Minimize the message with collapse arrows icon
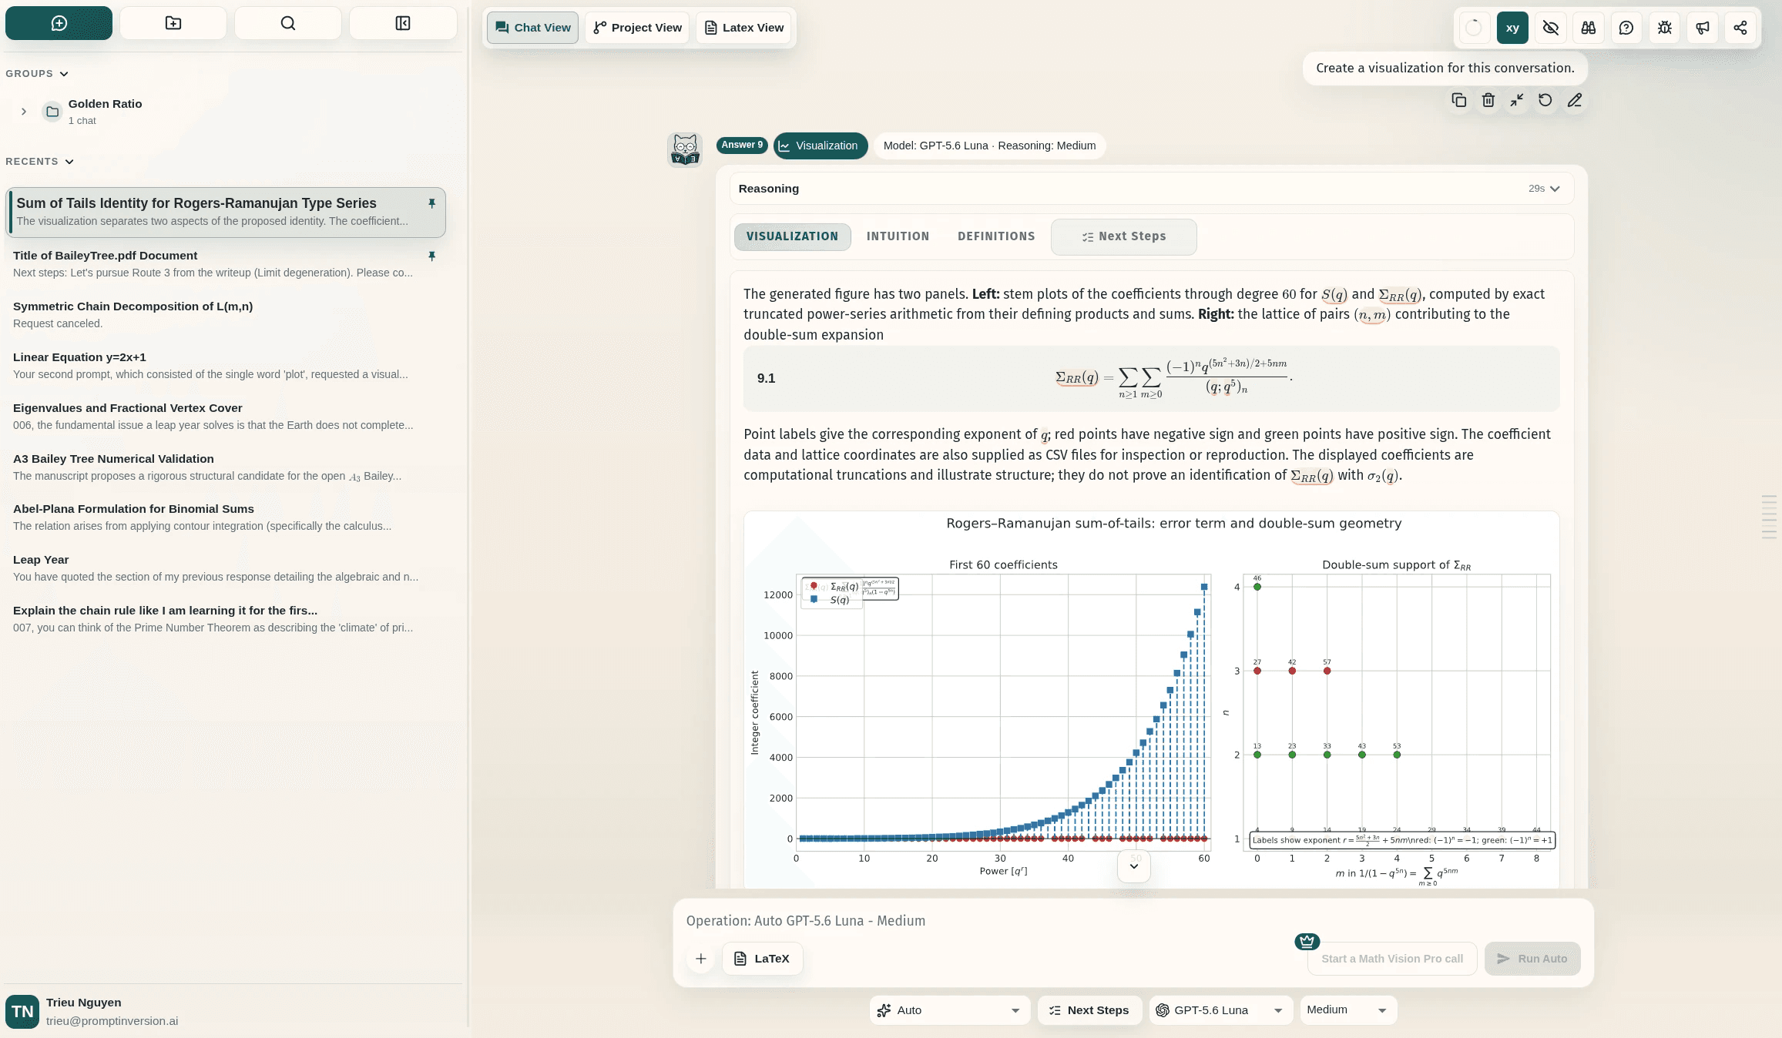1782x1038 pixels. tap(1517, 100)
